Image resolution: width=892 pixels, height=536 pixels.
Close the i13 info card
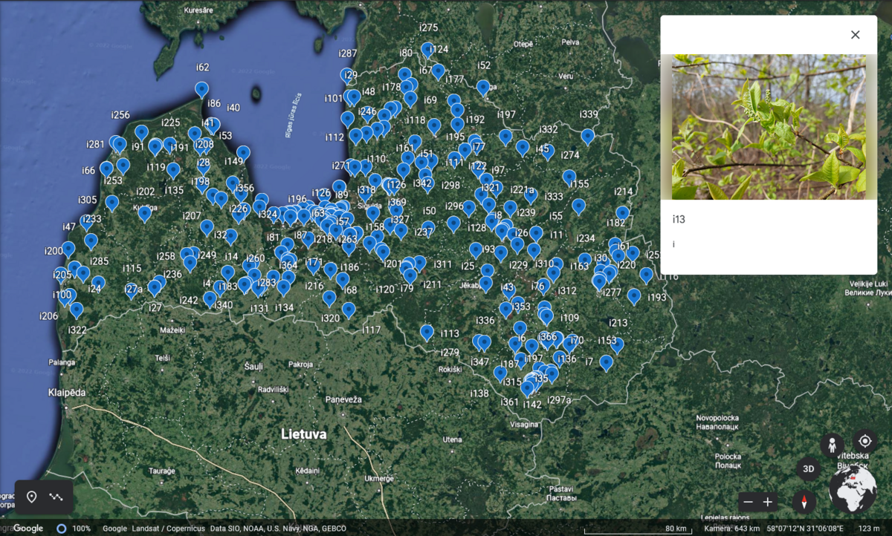tap(855, 35)
